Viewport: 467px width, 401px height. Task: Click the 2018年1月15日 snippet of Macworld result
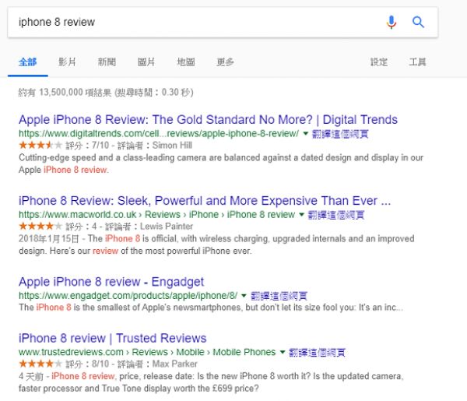tap(216, 244)
